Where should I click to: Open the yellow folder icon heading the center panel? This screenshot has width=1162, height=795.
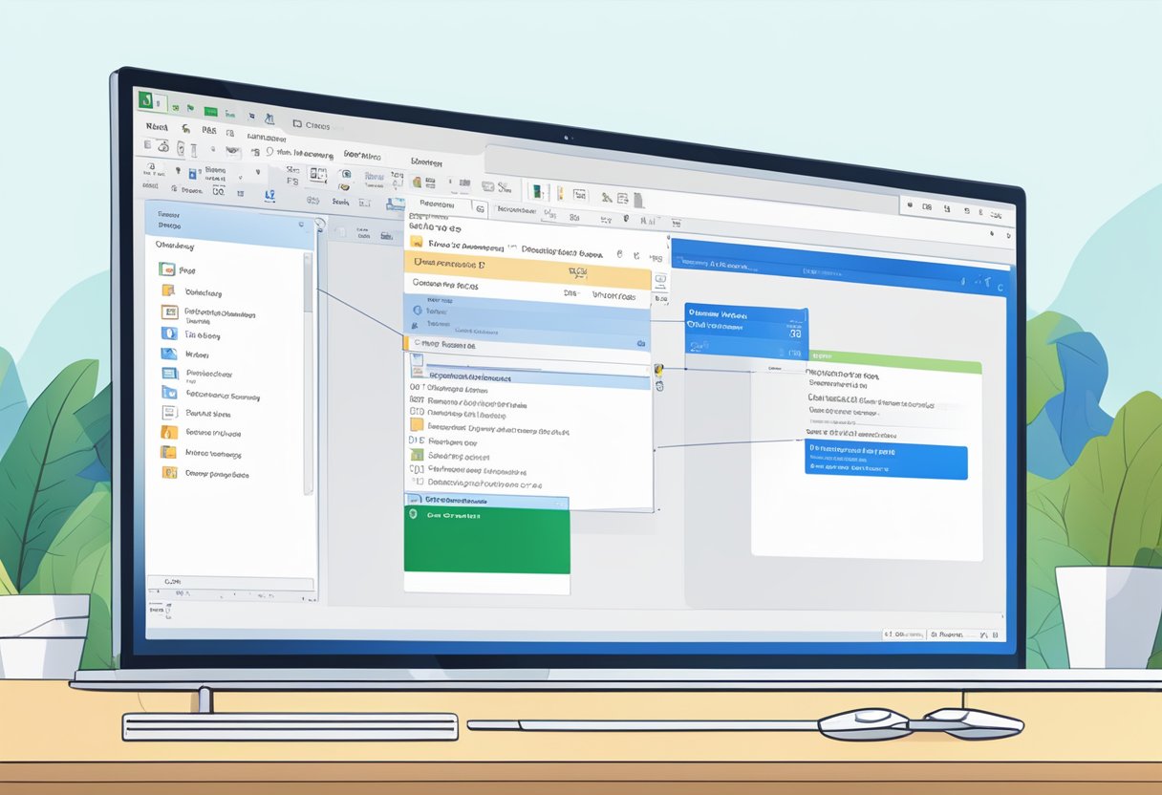coord(416,243)
